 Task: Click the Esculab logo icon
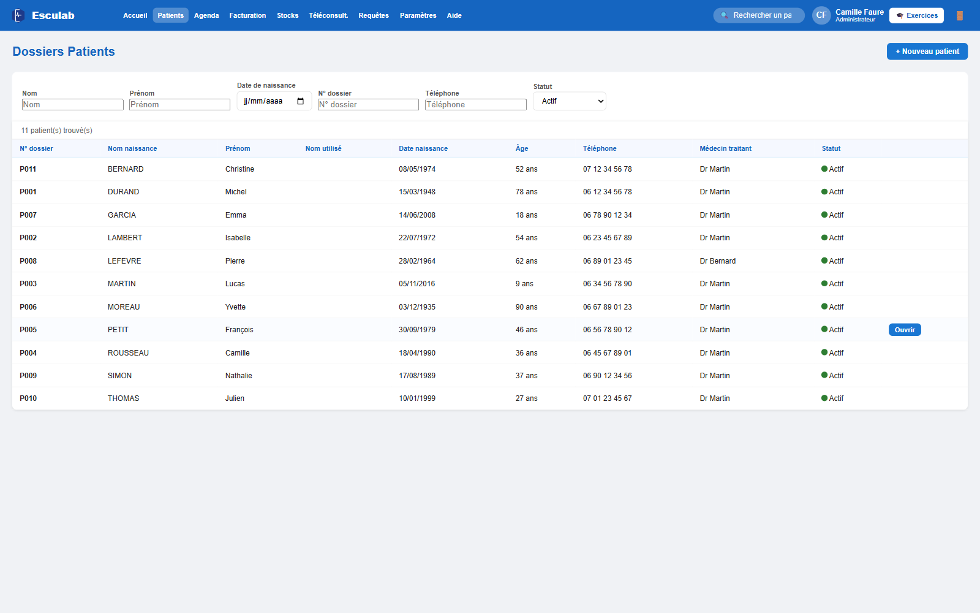[x=19, y=15]
